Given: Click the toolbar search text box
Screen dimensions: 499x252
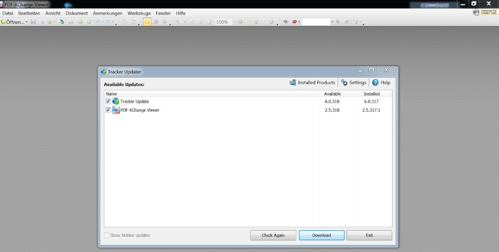Looking at the screenshot, I should coord(316,22).
